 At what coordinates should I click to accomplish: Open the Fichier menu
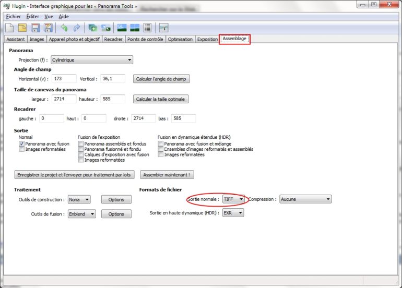pos(13,17)
